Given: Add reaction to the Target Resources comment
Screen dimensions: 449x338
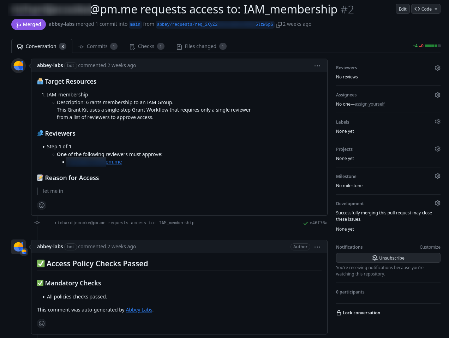Looking at the screenshot, I should [x=42, y=205].
